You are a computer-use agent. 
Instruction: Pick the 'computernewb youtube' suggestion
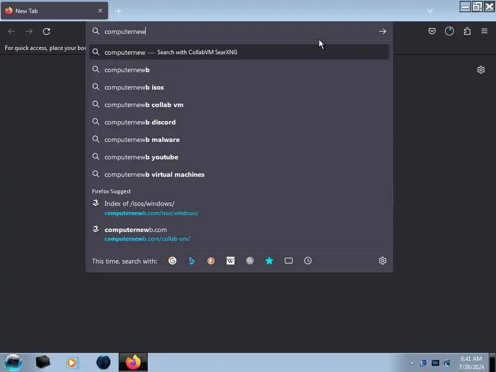pos(239,157)
